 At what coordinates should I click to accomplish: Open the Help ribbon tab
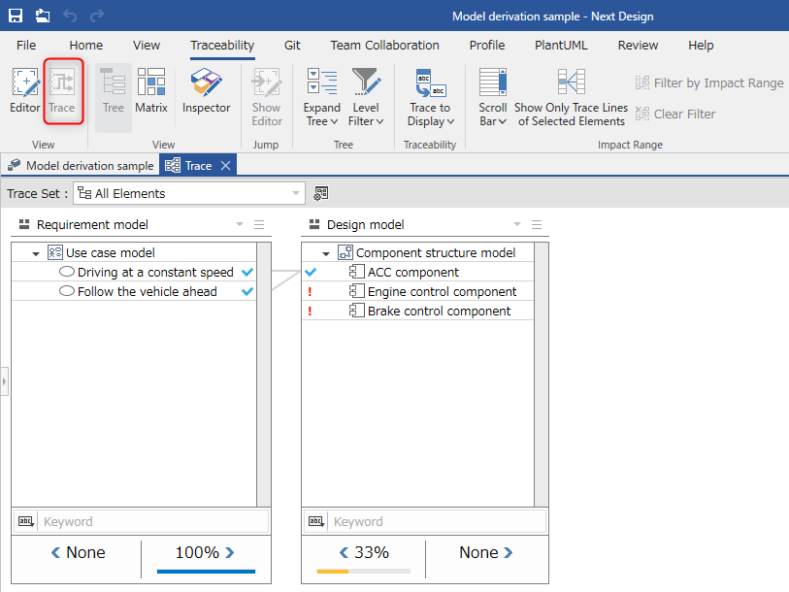[x=701, y=46]
